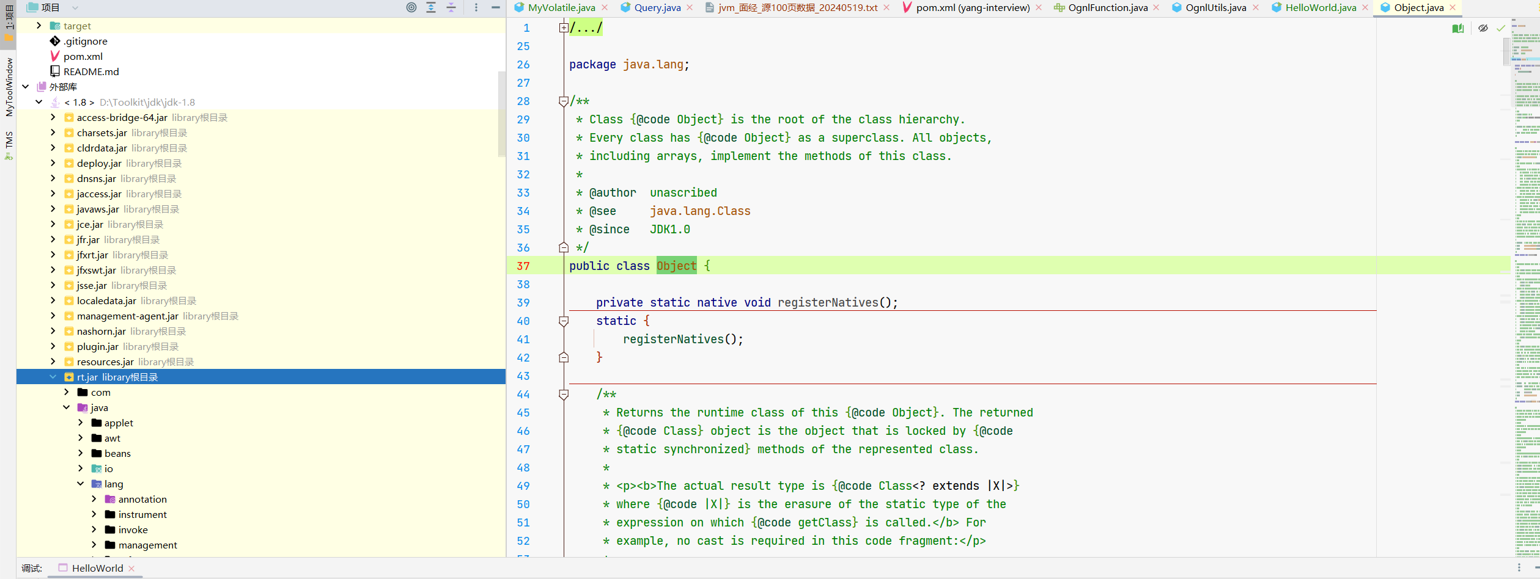
Task: Expand folded header comment at line 1
Action: click(x=564, y=27)
